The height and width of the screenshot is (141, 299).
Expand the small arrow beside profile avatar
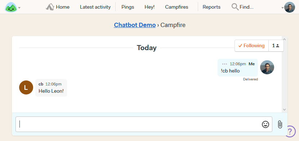tap(282, 8)
